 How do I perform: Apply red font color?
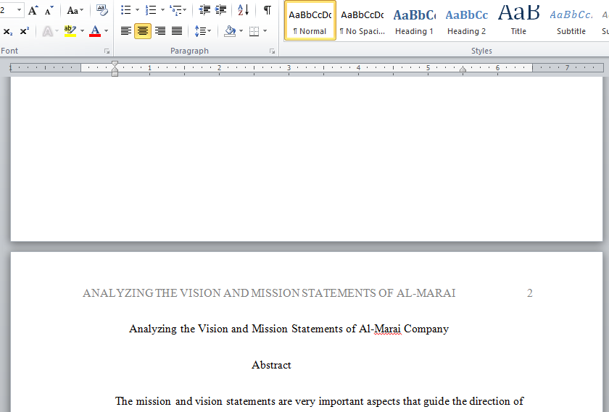coord(95,31)
